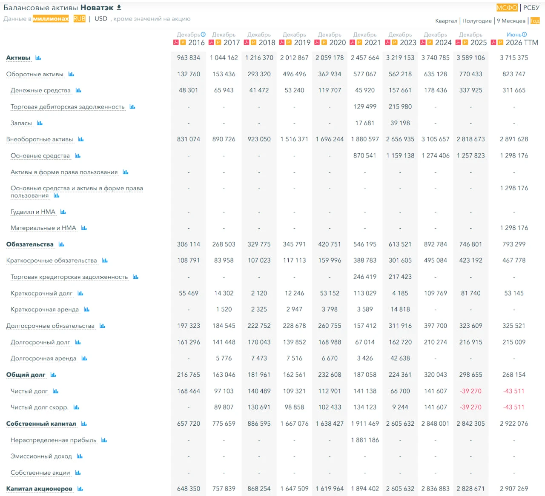Click the 2019 year column header
This screenshot has width=545, height=496.
click(302, 43)
